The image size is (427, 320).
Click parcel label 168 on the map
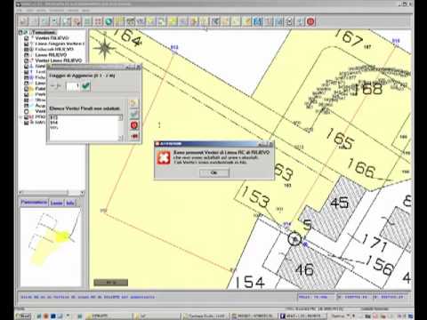point(368,89)
